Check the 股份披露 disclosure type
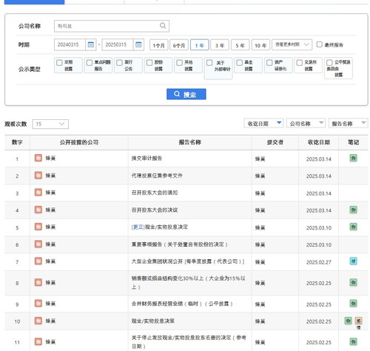Viewport: 370px width, 351px height. point(149,63)
